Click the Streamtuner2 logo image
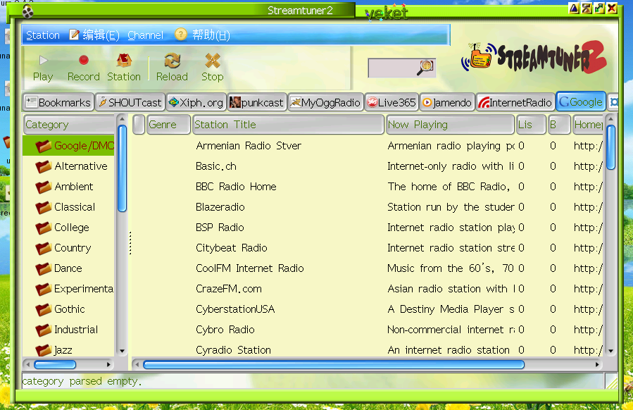This screenshot has height=410, width=633. pos(534,57)
